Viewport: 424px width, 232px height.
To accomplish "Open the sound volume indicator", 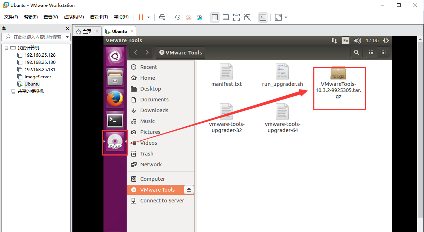I will pyautogui.click(x=357, y=41).
